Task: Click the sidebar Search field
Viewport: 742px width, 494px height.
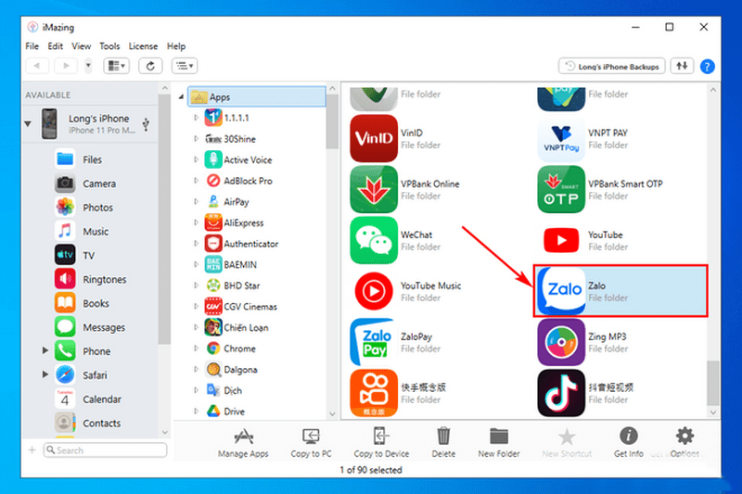Action: 105,450
